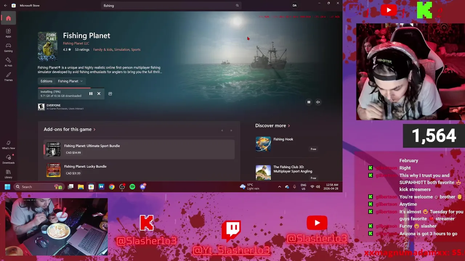Open The Fishing Club 3D listing
465x261 pixels.
[x=286, y=173]
